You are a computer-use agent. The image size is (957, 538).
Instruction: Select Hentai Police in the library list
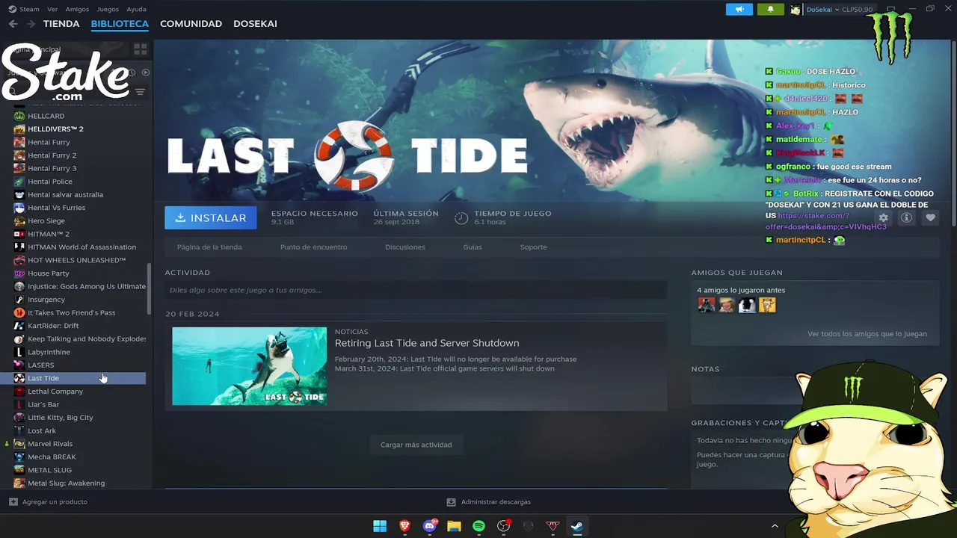point(50,182)
